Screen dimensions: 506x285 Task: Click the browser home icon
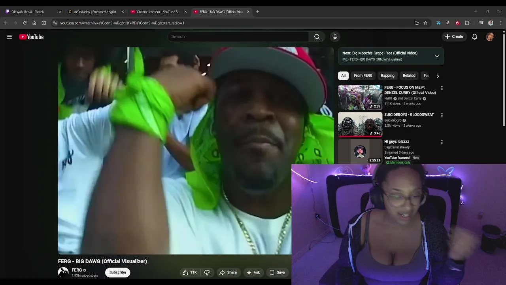pos(34,23)
